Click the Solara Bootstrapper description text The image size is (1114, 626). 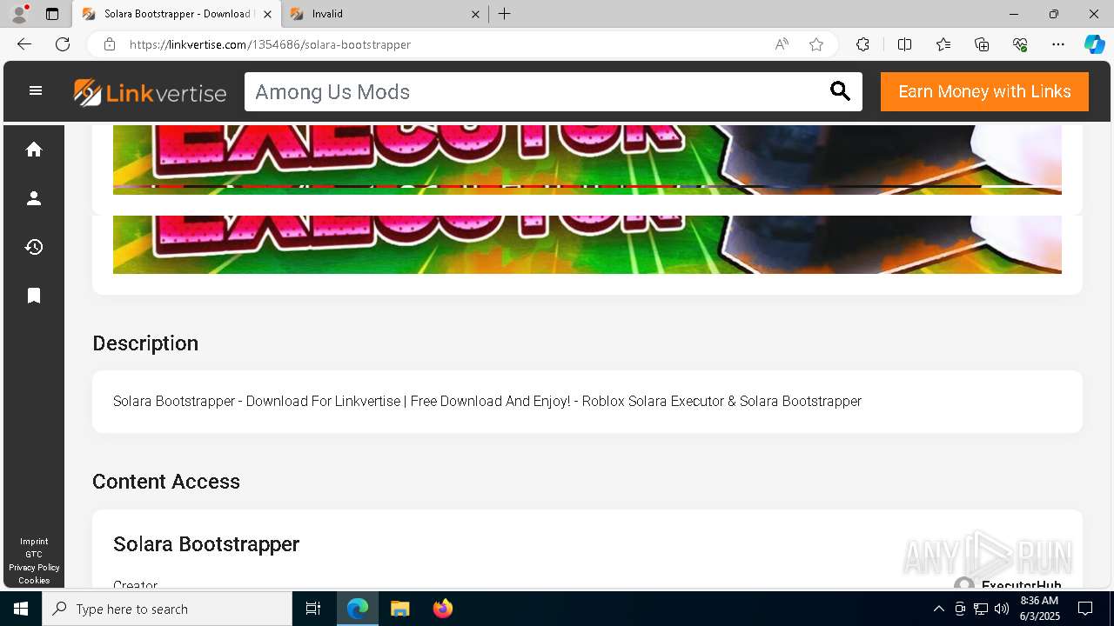pyautogui.click(x=487, y=401)
